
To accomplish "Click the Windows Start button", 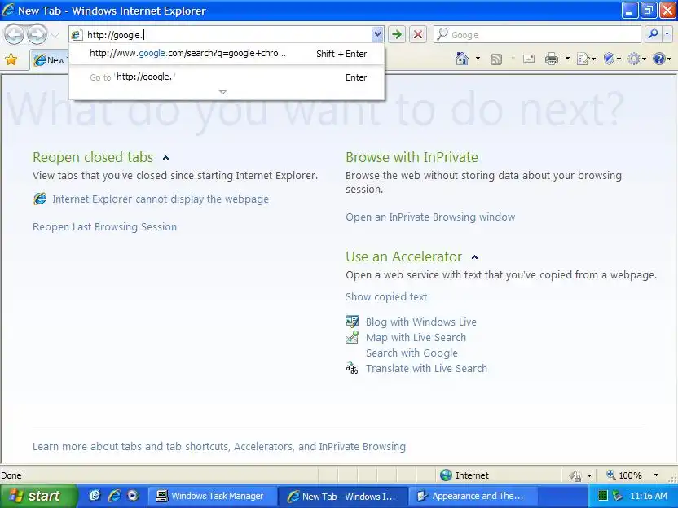I will (x=38, y=496).
